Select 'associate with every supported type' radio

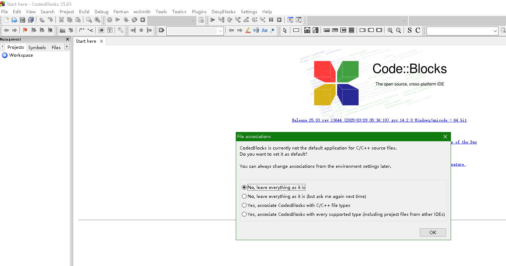244,214
